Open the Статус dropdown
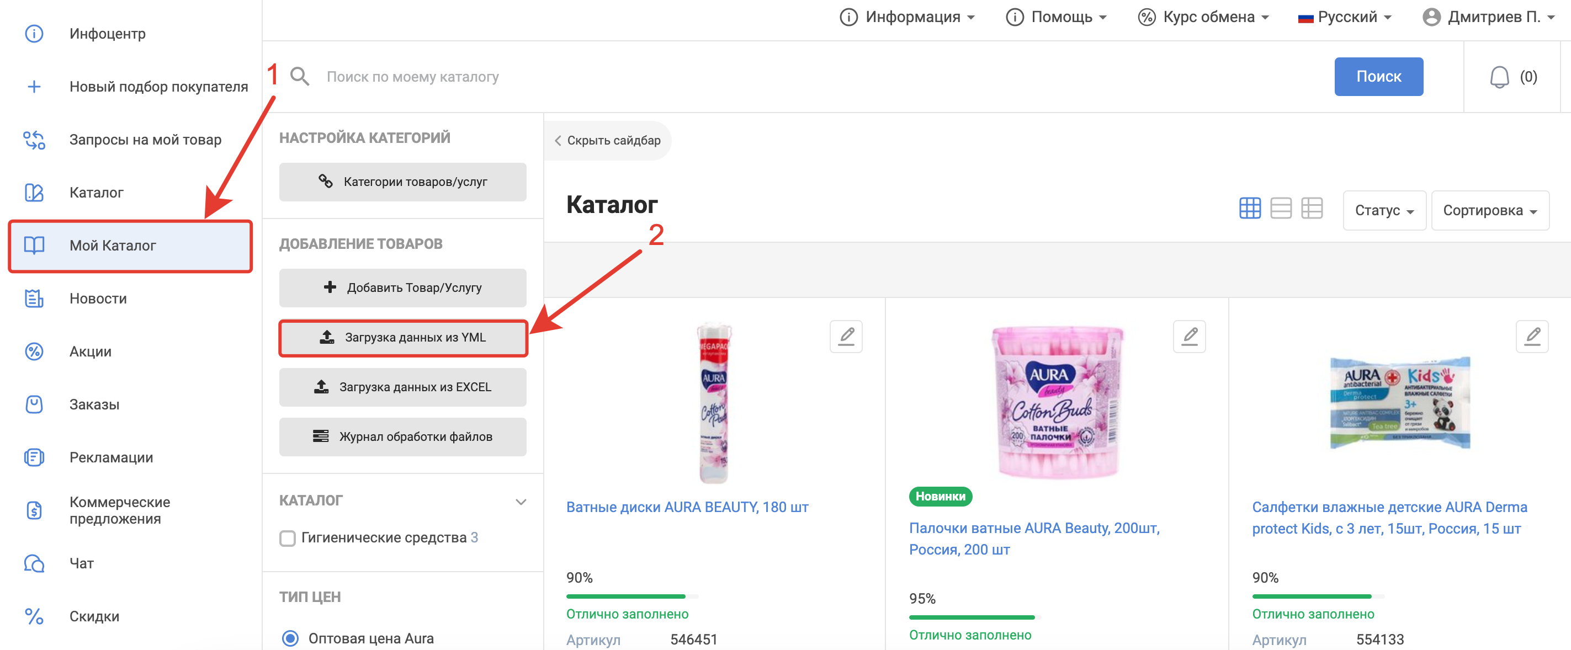 [1384, 210]
